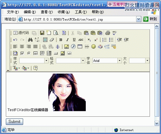Click the 转到 go button

150,19
